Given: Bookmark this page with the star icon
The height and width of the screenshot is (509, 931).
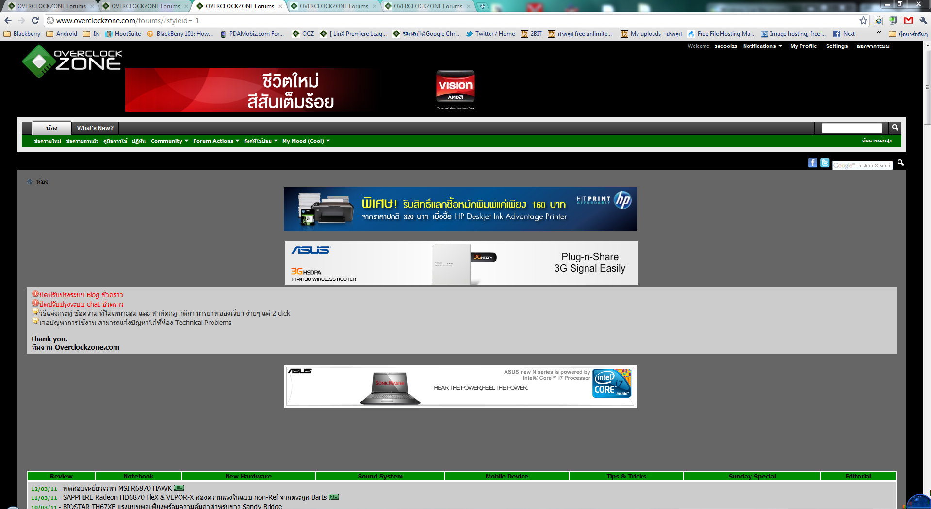Looking at the screenshot, I should pos(863,20).
